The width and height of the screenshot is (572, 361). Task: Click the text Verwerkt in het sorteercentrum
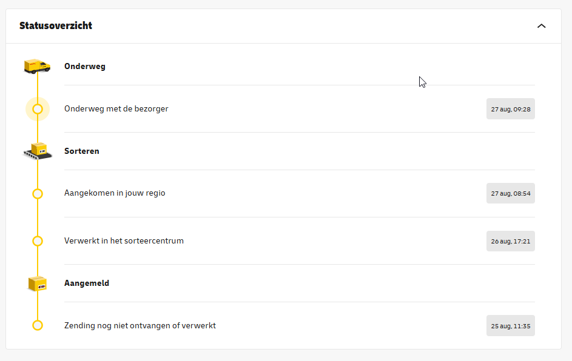pyautogui.click(x=124, y=241)
